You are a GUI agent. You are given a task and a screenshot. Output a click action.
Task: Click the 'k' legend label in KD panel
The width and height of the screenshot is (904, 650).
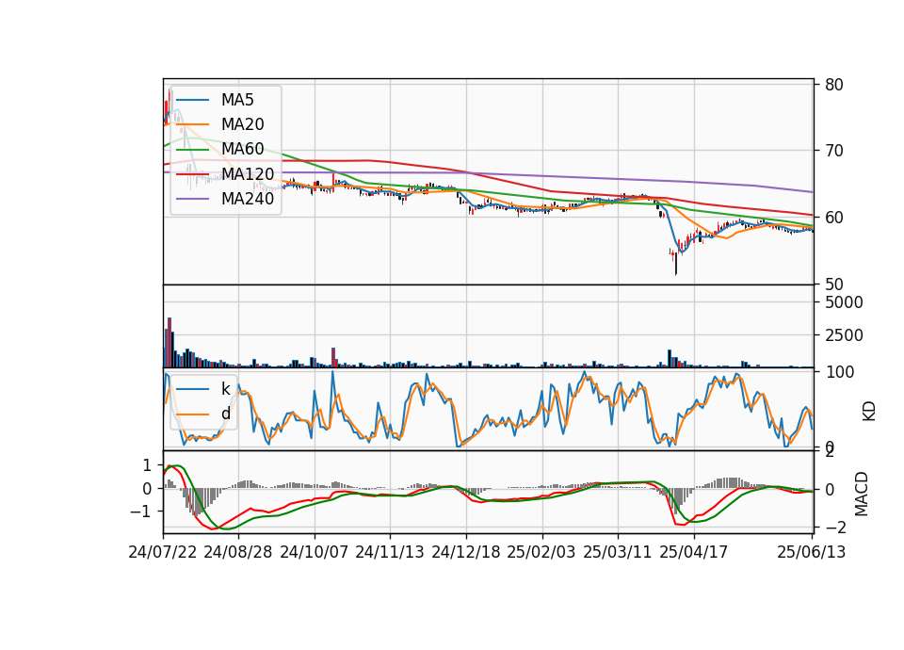(x=225, y=389)
